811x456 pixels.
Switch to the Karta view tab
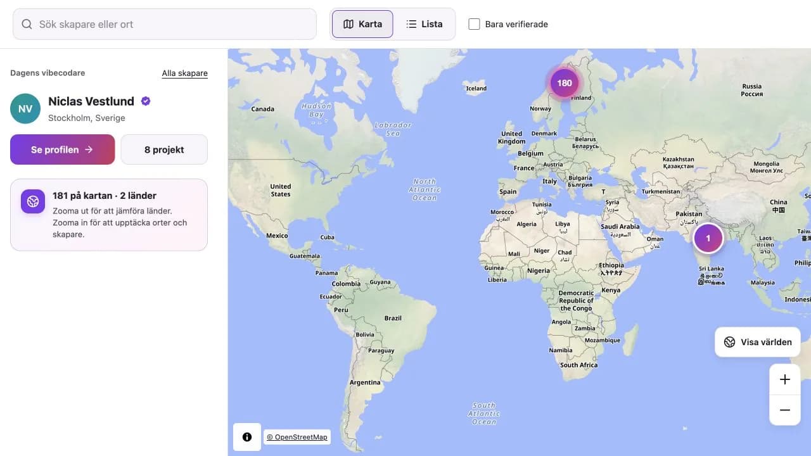pos(362,24)
